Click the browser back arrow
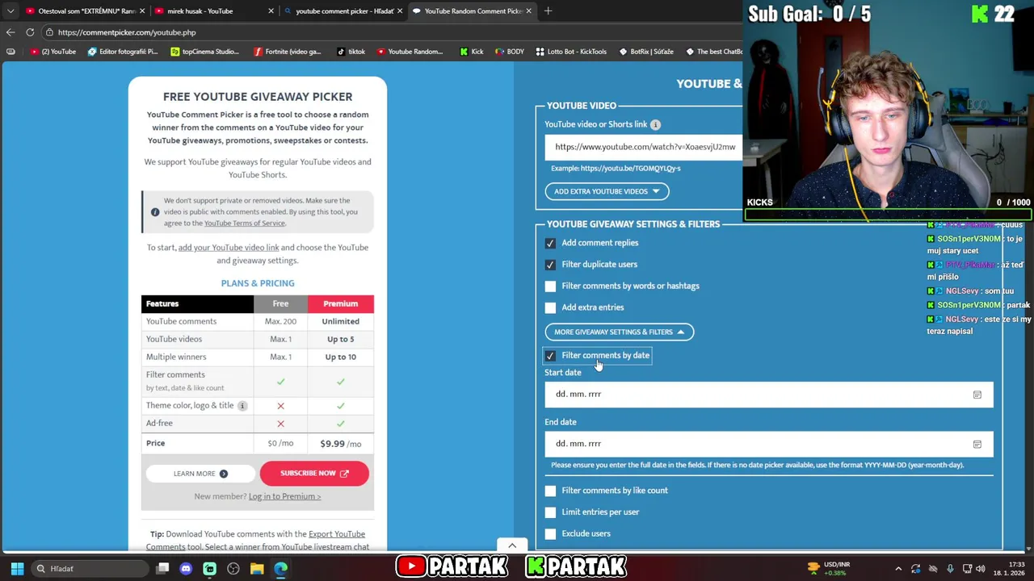 pyautogui.click(x=11, y=32)
